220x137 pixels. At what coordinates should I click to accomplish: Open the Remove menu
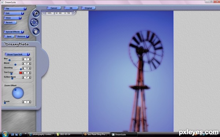coord(22,37)
